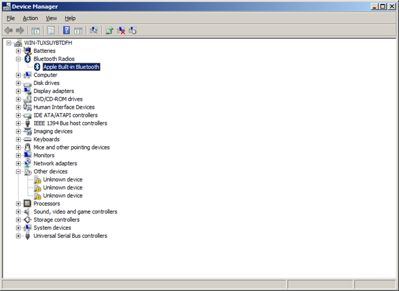Click the Bluetooth Radios category icon
399x291 pixels.
[27, 59]
